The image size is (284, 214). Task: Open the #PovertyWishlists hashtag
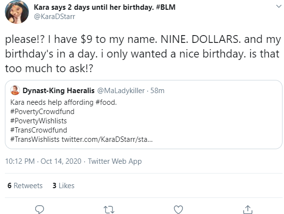click(39, 121)
